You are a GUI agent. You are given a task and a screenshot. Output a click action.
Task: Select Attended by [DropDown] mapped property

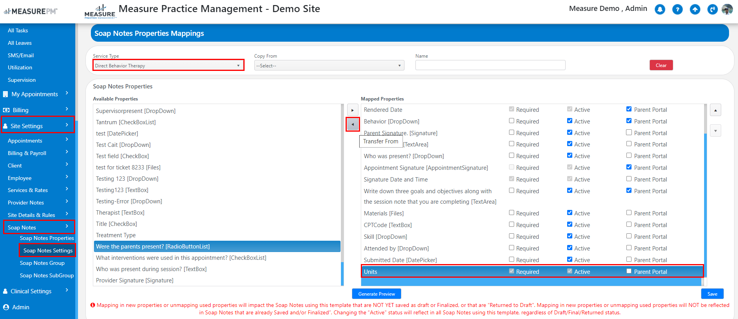[x=396, y=249]
